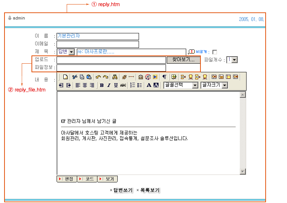287x203 pixels.
Task: Expand the 파일개수 file count dropdown
Action: pyautogui.click(x=232, y=60)
